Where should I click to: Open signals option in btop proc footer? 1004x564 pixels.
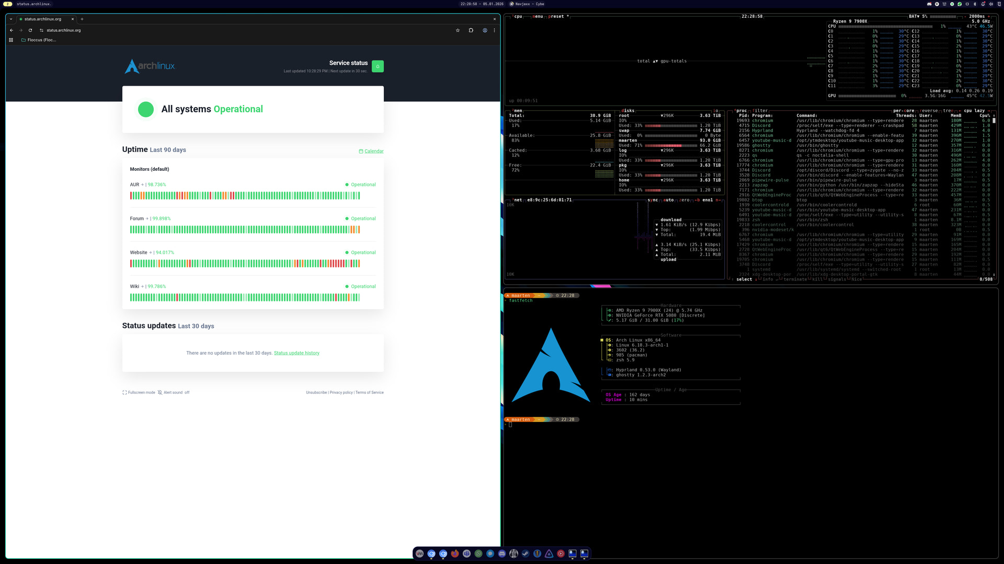click(x=837, y=279)
